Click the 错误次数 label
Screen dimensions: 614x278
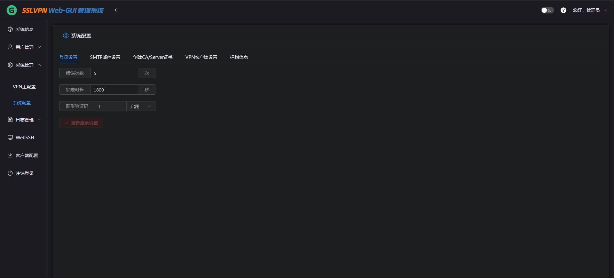pos(75,73)
